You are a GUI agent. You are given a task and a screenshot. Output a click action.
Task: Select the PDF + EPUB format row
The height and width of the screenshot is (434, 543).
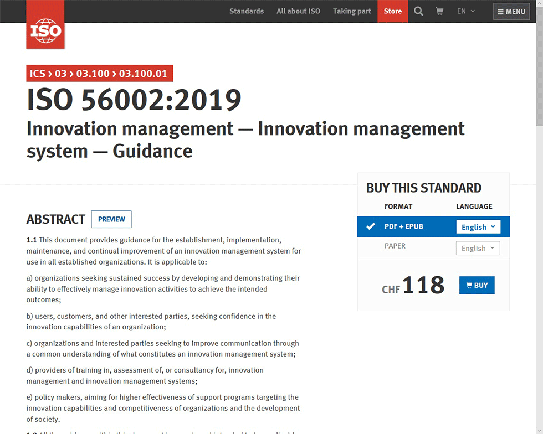433,227
